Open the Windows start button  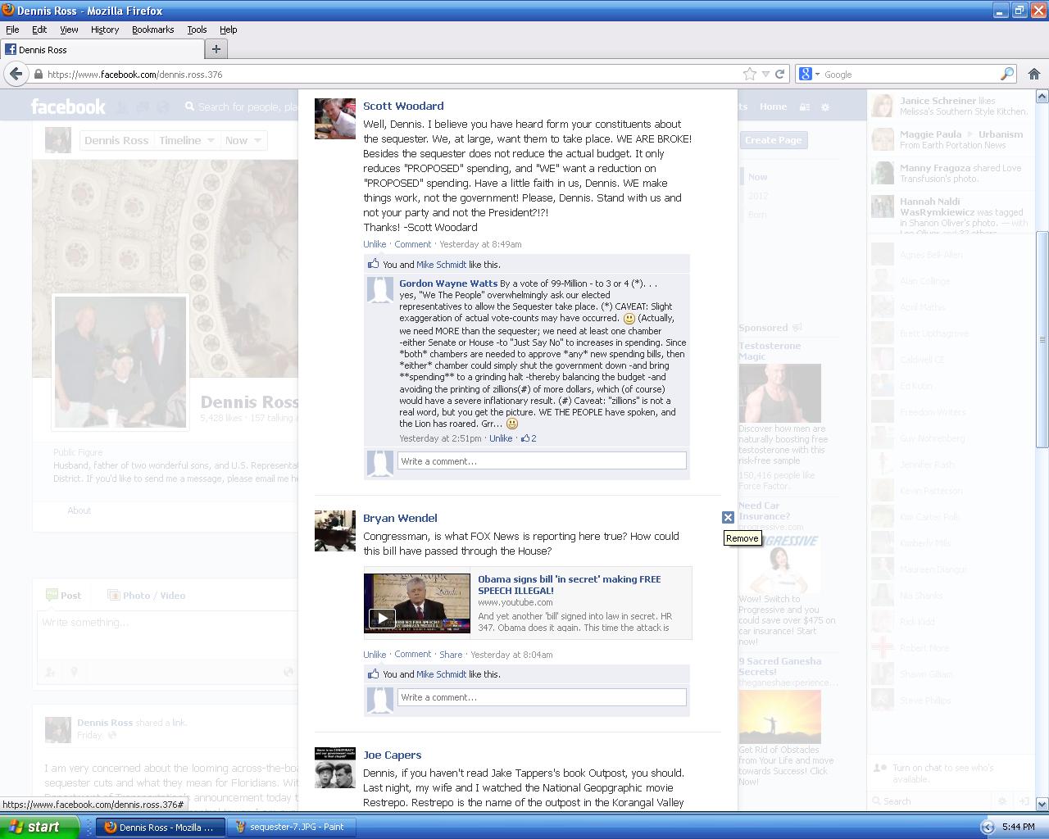point(39,827)
